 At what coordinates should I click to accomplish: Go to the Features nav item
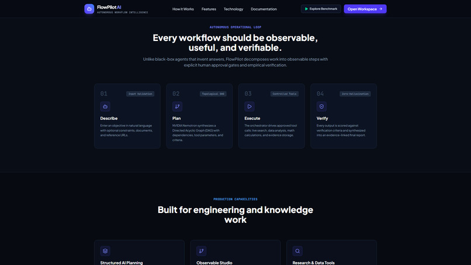pyautogui.click(x=209, y=9)
